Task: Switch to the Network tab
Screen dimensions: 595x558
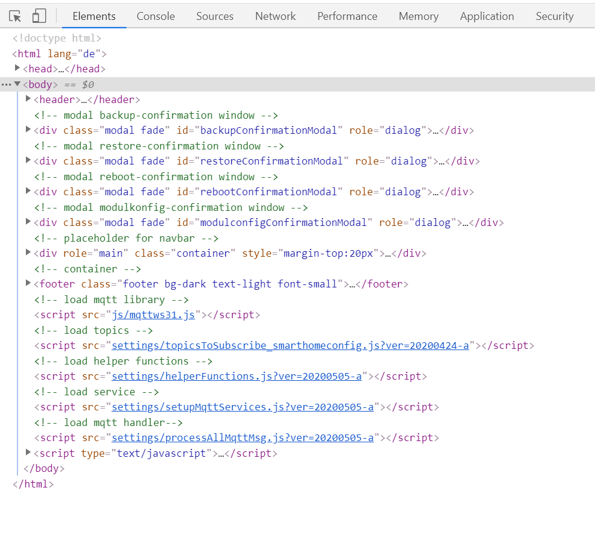Action: coord(275,16)
